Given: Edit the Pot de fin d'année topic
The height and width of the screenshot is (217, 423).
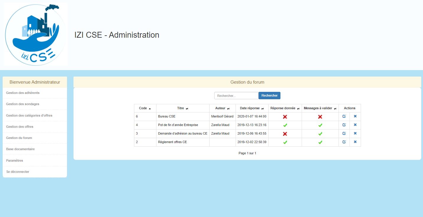Looking at the screenshot, I should pyautogui.click(x=344, y=125).
